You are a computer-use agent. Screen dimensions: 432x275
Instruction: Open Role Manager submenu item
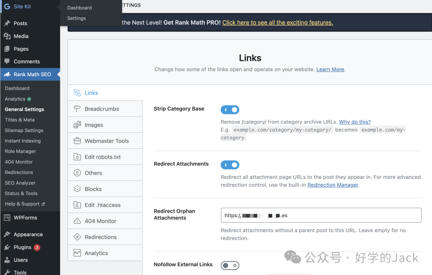coord(20,151)
